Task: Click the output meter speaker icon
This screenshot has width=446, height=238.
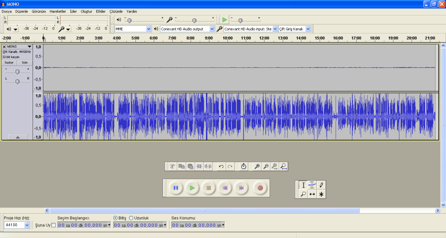Action: point(9,29)
